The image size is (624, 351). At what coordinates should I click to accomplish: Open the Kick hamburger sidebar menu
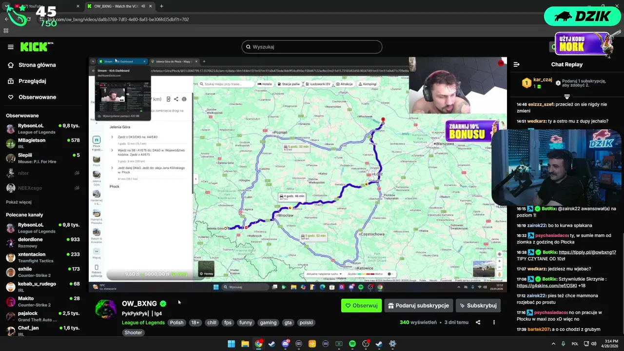pos(11,47)
